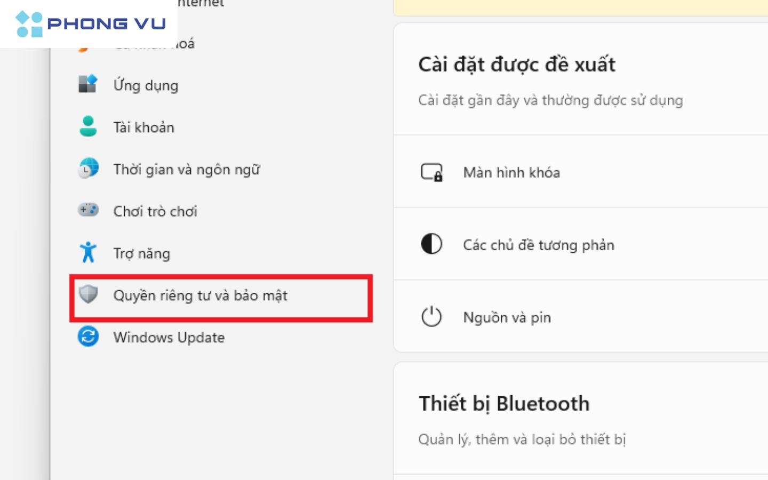Open Nguồn và pin settings

tap(581, 316)
